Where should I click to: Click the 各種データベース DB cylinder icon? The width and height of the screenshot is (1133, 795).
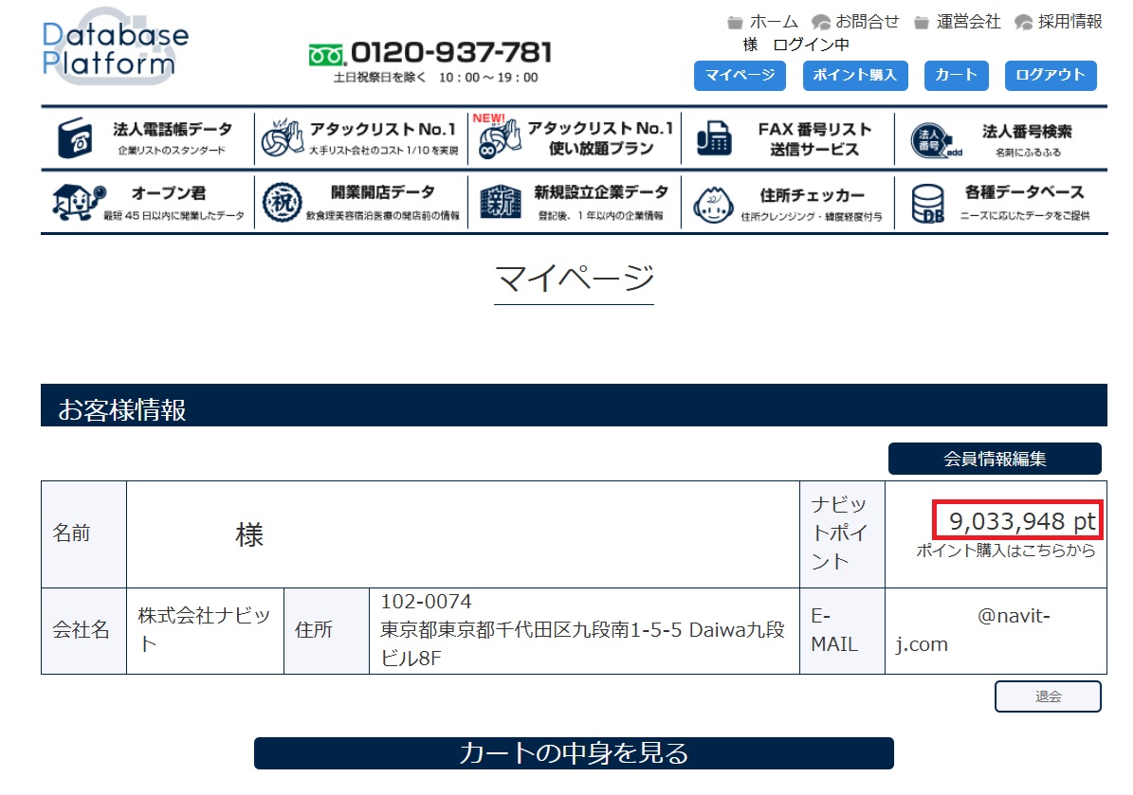(x=928, y=202)
